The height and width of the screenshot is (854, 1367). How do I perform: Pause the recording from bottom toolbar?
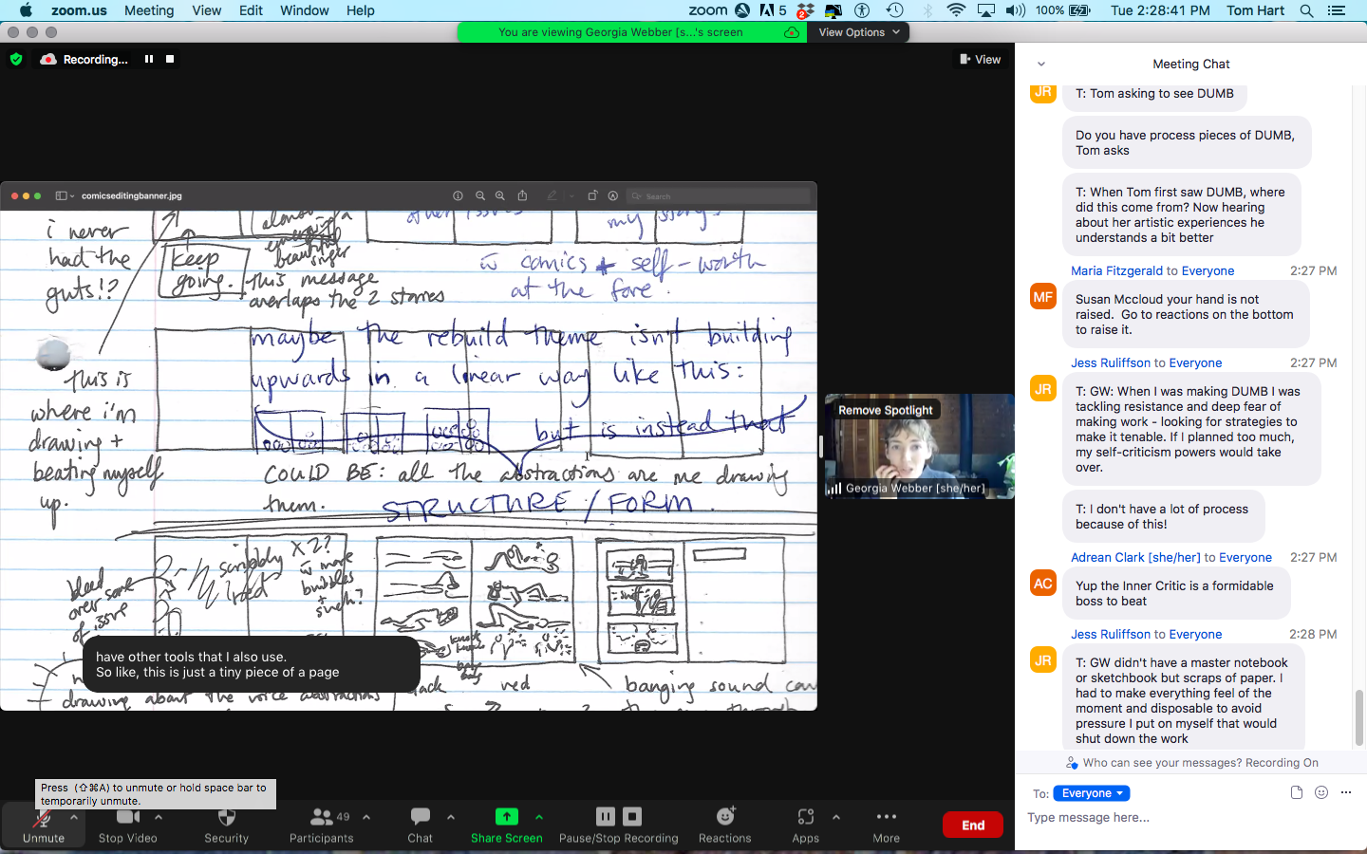606,816
